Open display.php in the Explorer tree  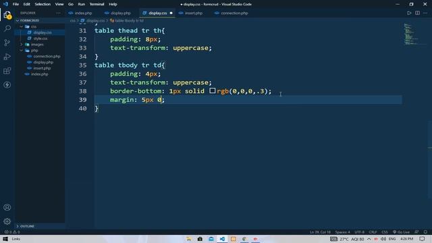[x=43, y=62]
